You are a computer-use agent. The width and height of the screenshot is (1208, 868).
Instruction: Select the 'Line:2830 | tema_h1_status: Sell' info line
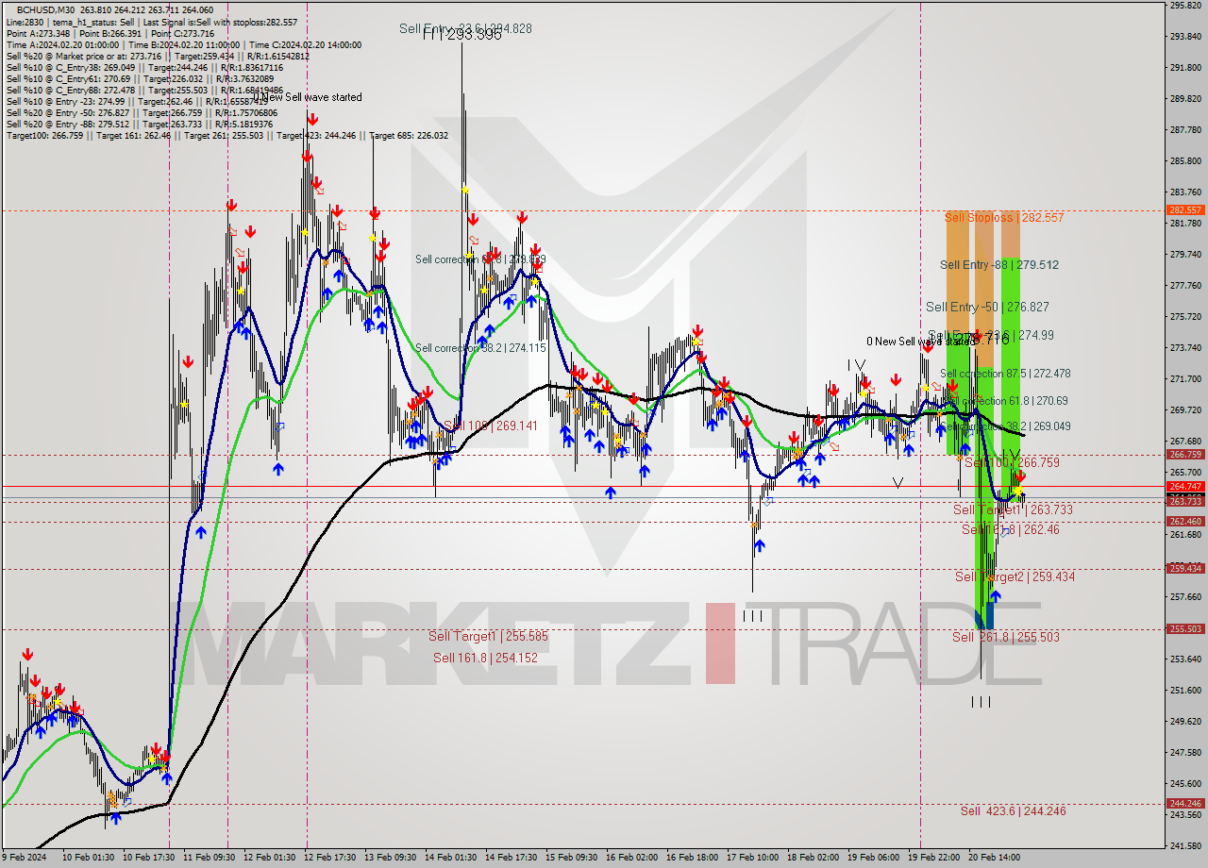[x=151, y=22]
